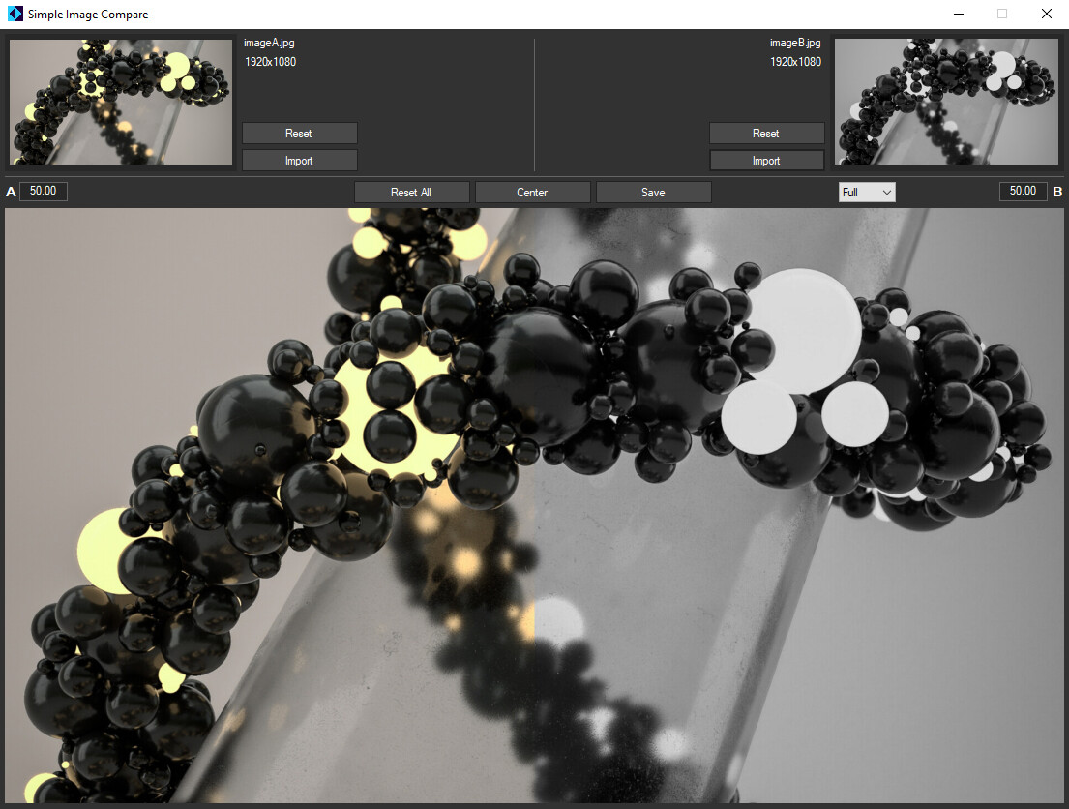Import a file for image A

click(299, 161)
